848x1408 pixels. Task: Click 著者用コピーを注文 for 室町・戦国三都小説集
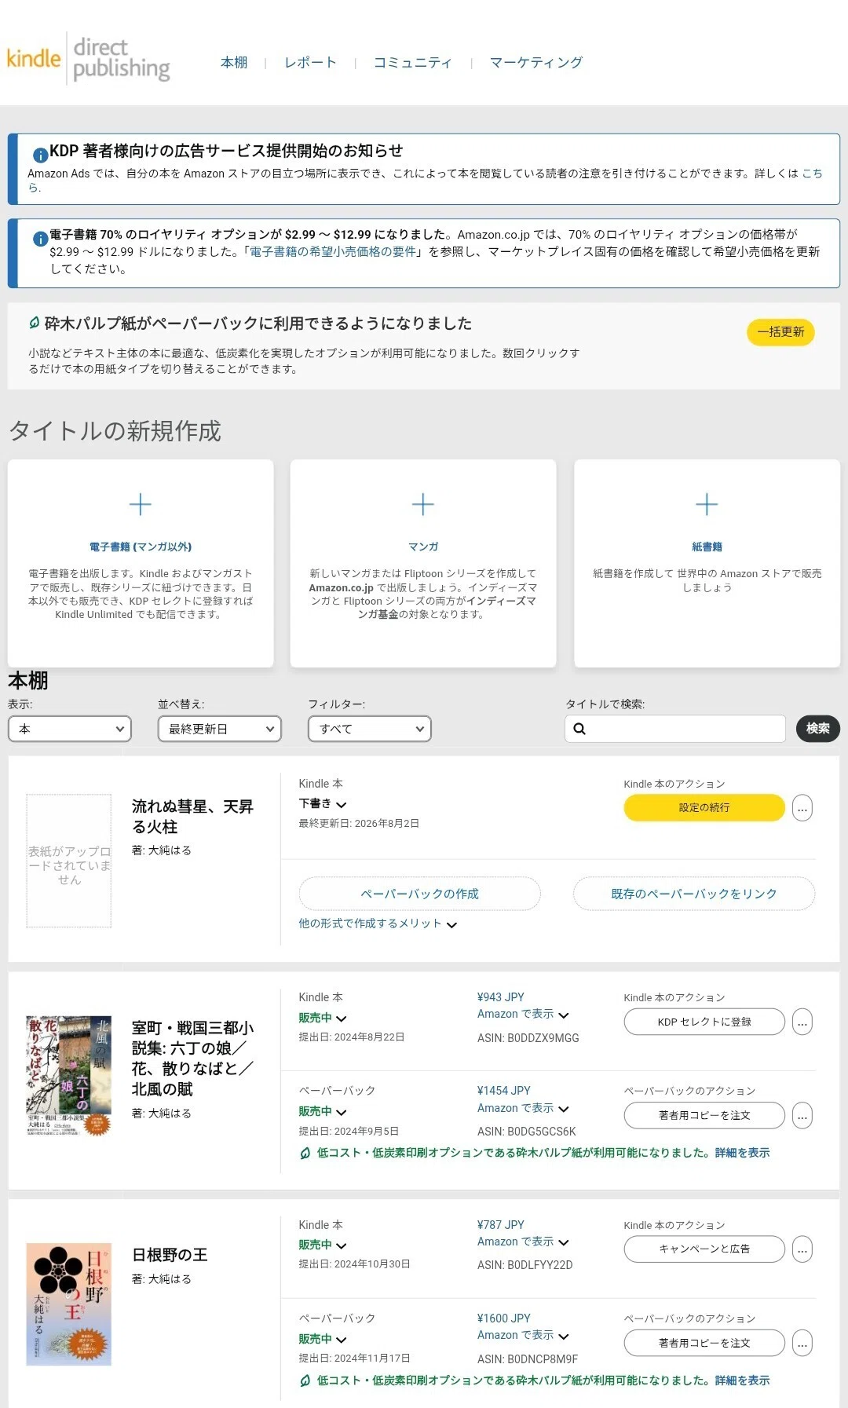[x=704, y=1115]
